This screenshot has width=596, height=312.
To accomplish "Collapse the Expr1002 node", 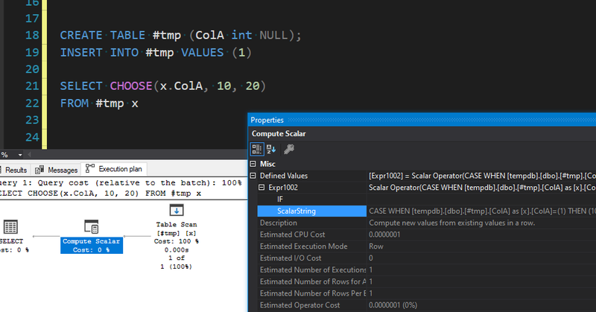I will 261,188.
